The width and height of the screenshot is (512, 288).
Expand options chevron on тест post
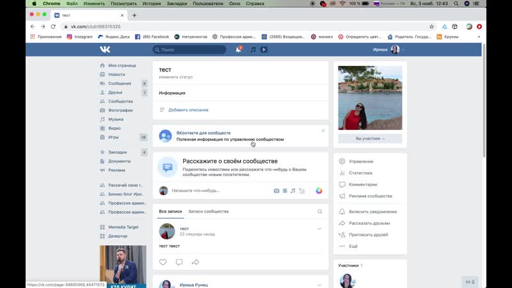[319, 228]
